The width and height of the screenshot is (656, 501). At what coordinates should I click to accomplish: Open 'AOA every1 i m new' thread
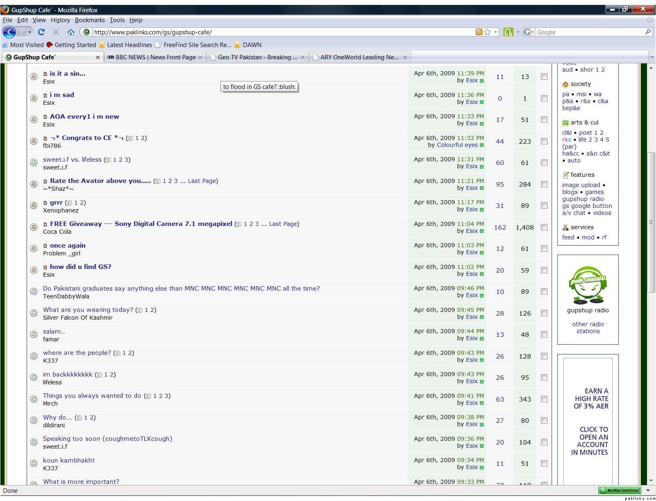click(x=84, y=117)
